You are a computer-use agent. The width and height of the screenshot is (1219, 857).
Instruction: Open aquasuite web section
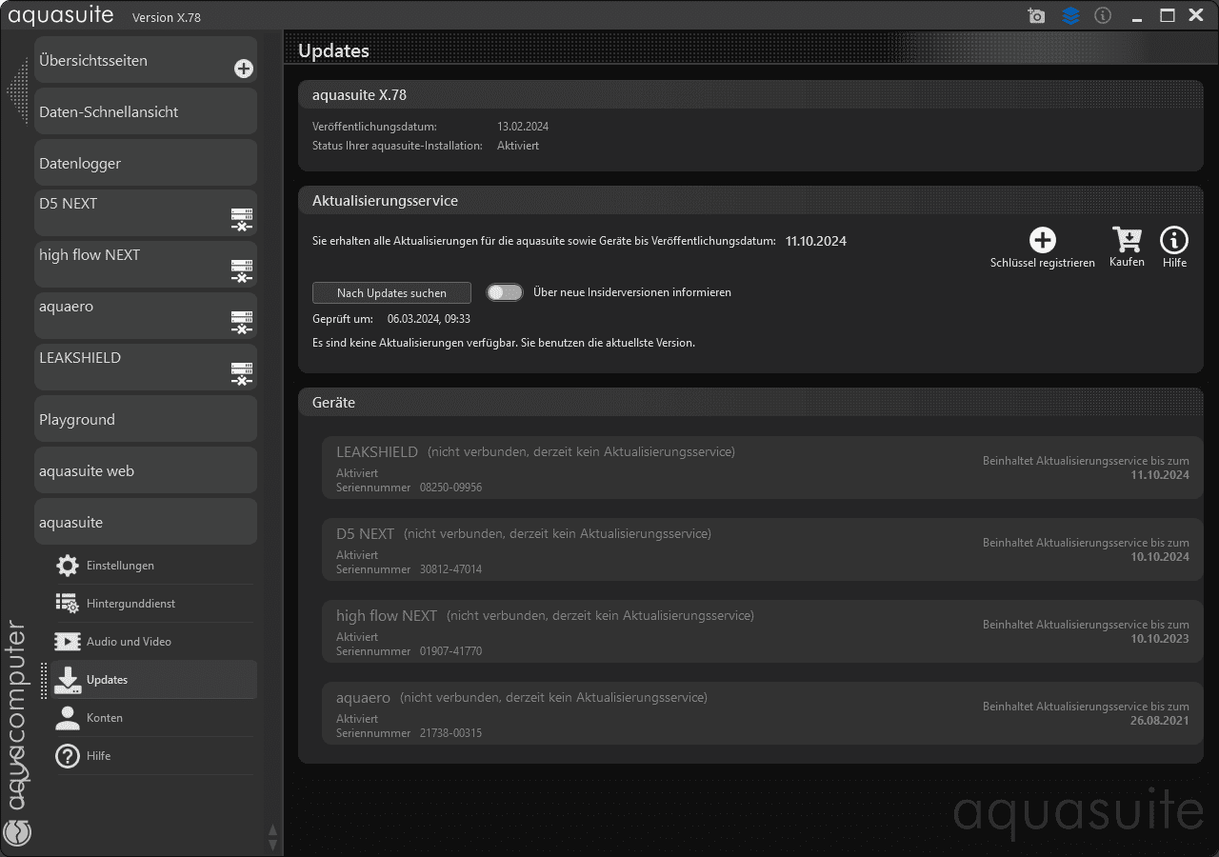[146, 470]
